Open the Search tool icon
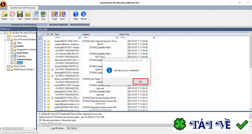Screen dimensions: 252x134 (28, 15)
